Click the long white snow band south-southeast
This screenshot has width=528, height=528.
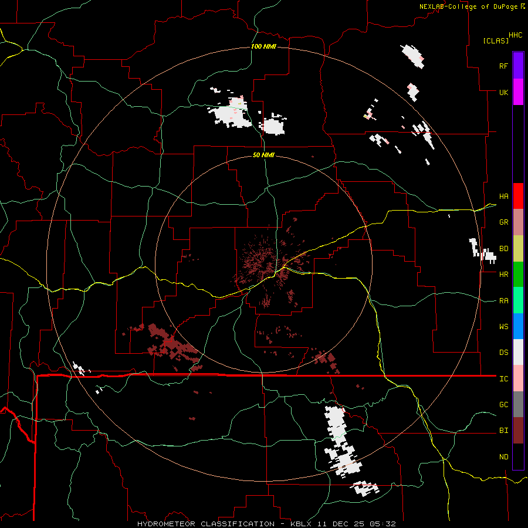342,441
